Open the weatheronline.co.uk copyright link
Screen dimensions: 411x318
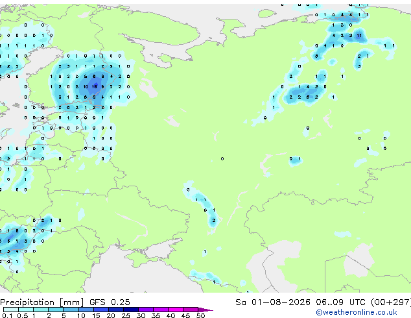point(356,312)
